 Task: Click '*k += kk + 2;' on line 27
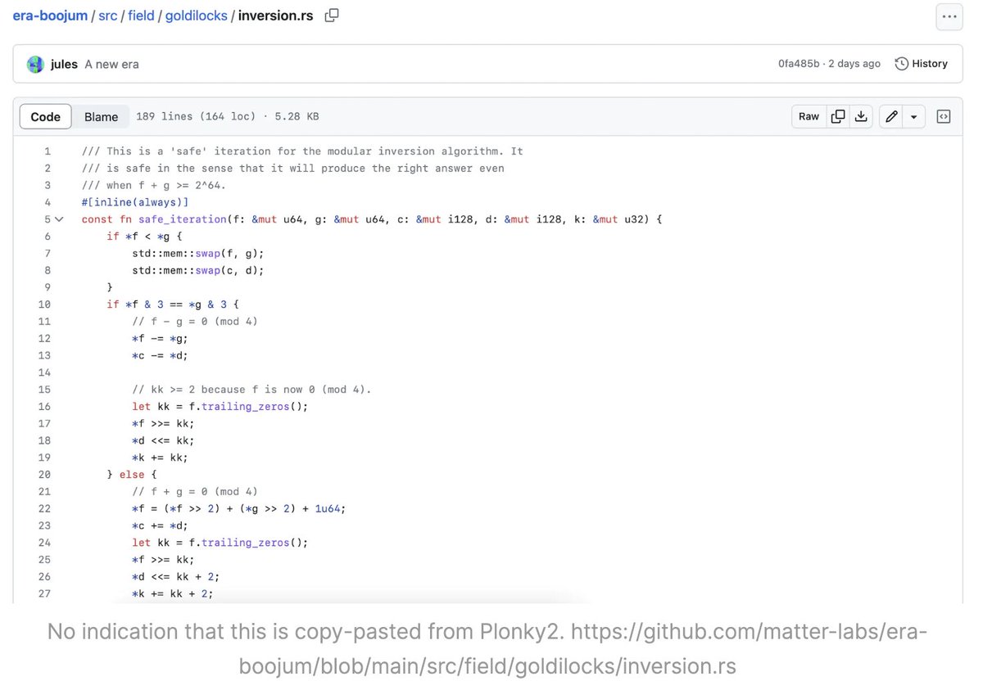(x=173, y=593)
